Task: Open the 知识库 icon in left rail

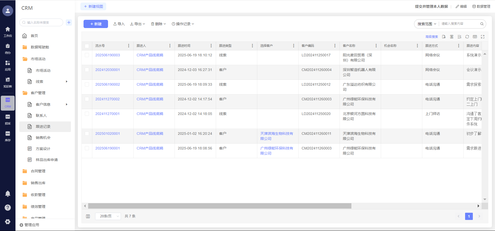Action: (x=8, y=82)
